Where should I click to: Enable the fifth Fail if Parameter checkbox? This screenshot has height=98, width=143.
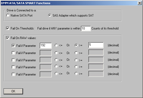pos(13,74)
